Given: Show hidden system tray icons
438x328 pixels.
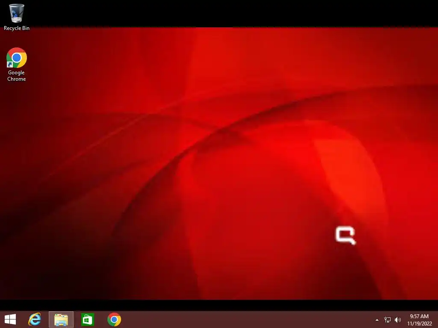Looking at the screenshot, I should [377, 320].
